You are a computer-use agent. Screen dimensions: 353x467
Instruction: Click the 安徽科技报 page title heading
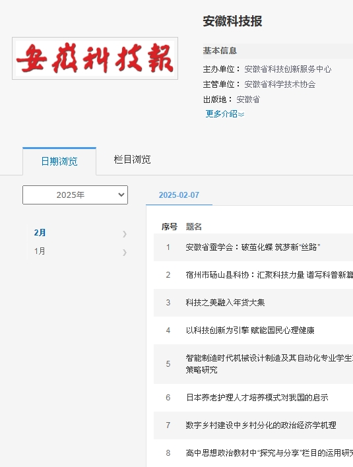(232, 22)
